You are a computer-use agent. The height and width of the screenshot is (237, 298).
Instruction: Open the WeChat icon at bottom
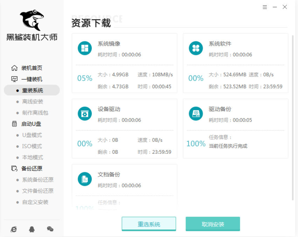point(50,229)
